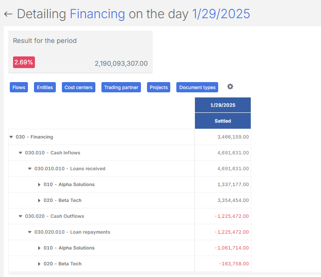Image resolution: width=321 pixels, height=277 pixels.
Task: Collapse the 030.020 - Cash Outflows row
Action: [20, 216]
